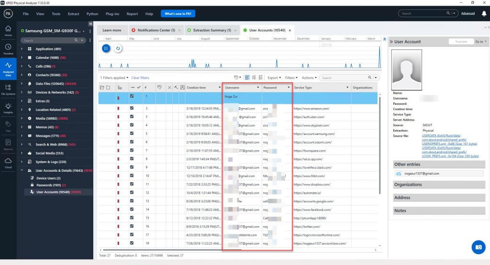
Task: Click the device options three-dot menu
Action: [x=90, y=31]
